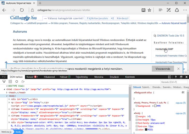Viewport: 189px width, 134px height.
Task: Click the Share icon in Edge toolbar
Action: 177,10
